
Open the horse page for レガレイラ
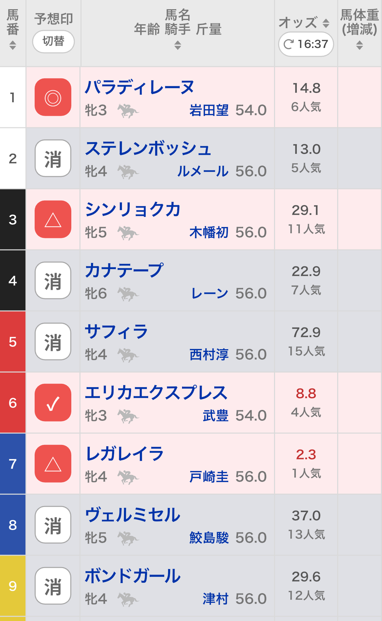tap(125, 454)
